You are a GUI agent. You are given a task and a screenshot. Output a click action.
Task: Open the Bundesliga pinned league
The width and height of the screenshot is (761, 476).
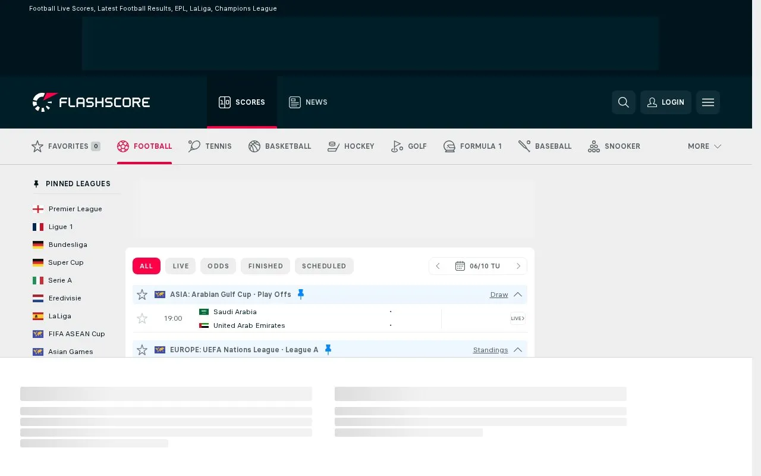[x=68, y=245]
